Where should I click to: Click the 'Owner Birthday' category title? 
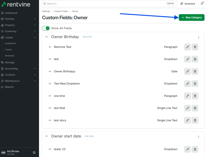[x=65, y=37]
